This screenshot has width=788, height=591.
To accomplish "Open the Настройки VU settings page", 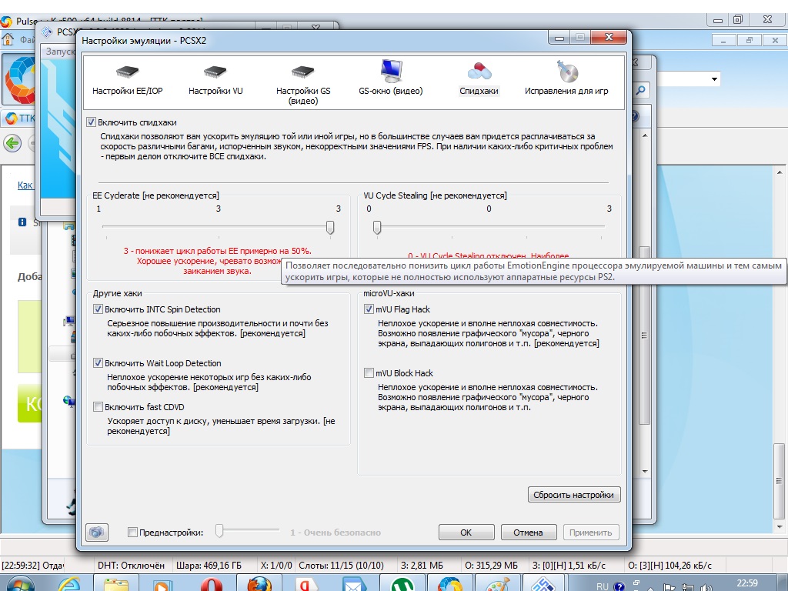I will tap(215, 81).
